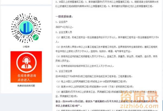The image size is (163, 111).
Task: Click the green mini-program badge on QR code
Action: point(36,37)
